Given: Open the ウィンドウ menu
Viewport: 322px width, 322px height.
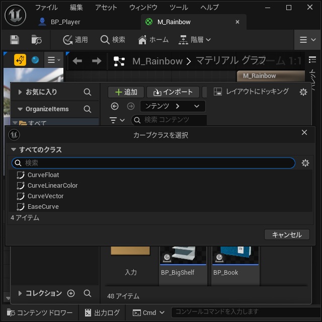Looking at the screenshot, I should click(143, 8).
